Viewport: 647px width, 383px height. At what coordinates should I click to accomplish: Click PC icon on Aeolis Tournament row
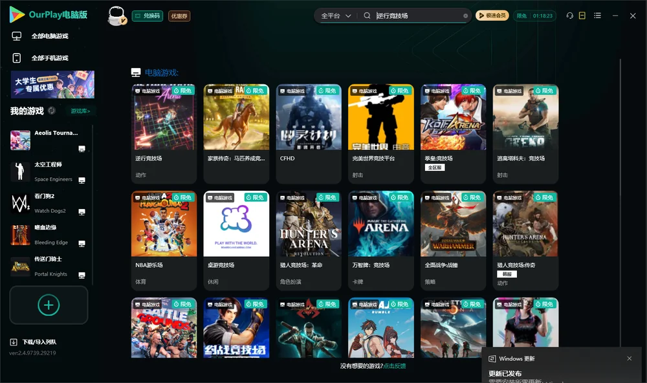pos(82,149)
